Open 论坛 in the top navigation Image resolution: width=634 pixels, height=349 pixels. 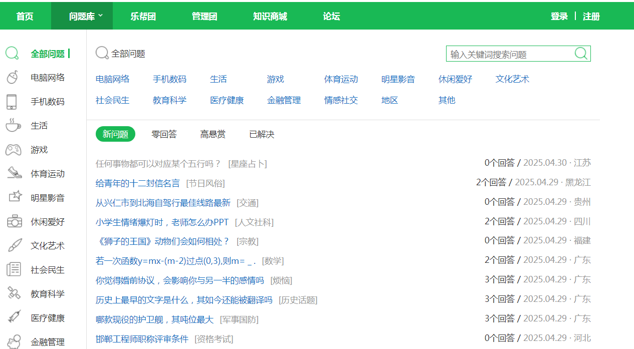(331, 16)
